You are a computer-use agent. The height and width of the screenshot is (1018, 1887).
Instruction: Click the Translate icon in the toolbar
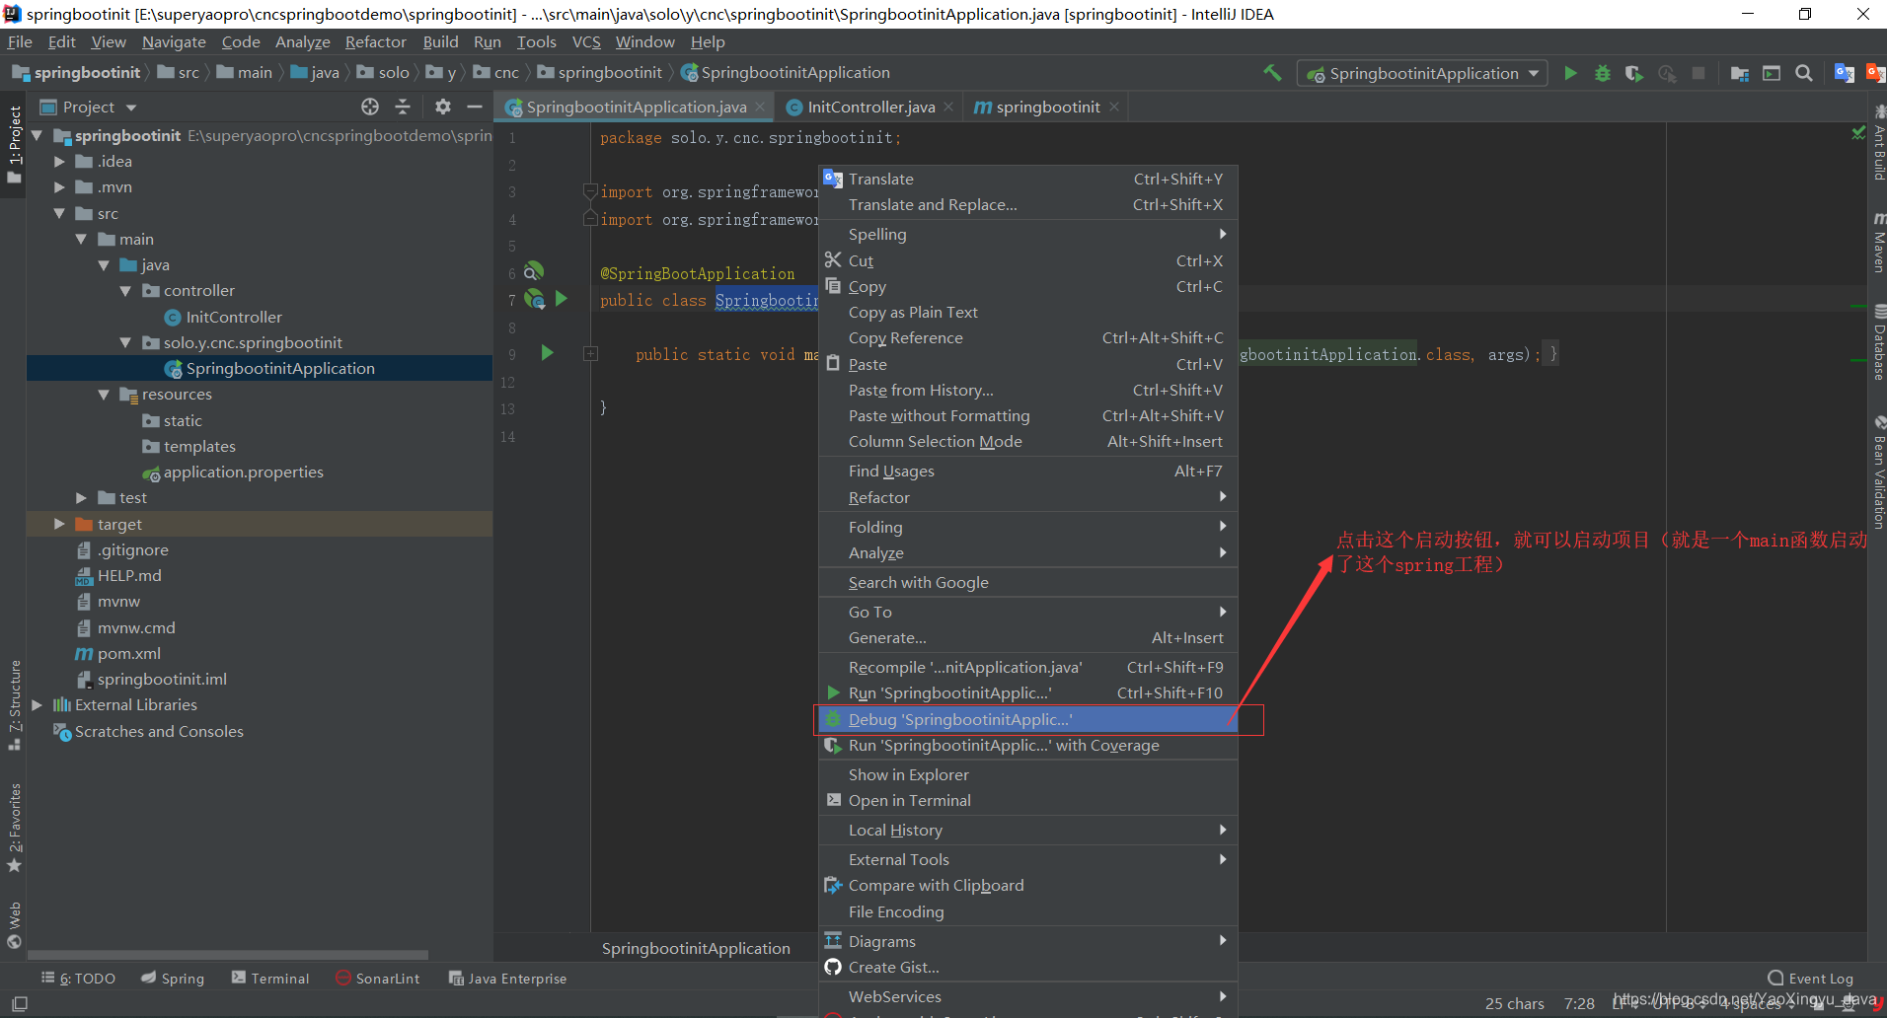[1844, 73]
